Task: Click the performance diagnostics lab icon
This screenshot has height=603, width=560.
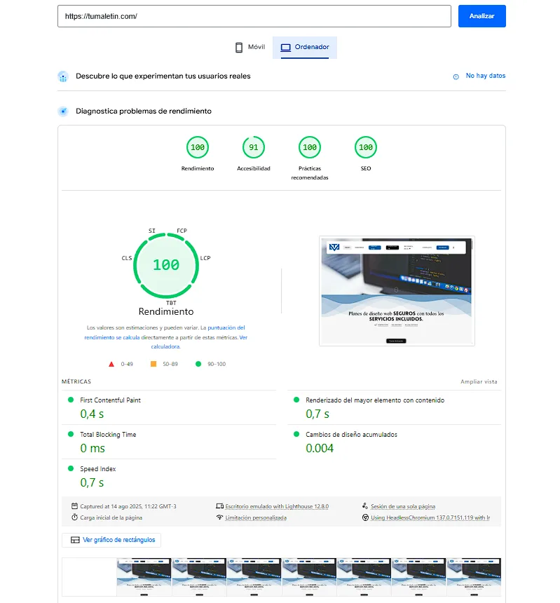Action: tap(63, 111)
